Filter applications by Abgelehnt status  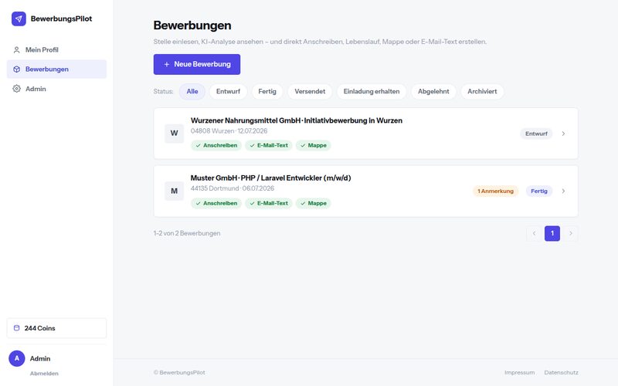(433, 91)
